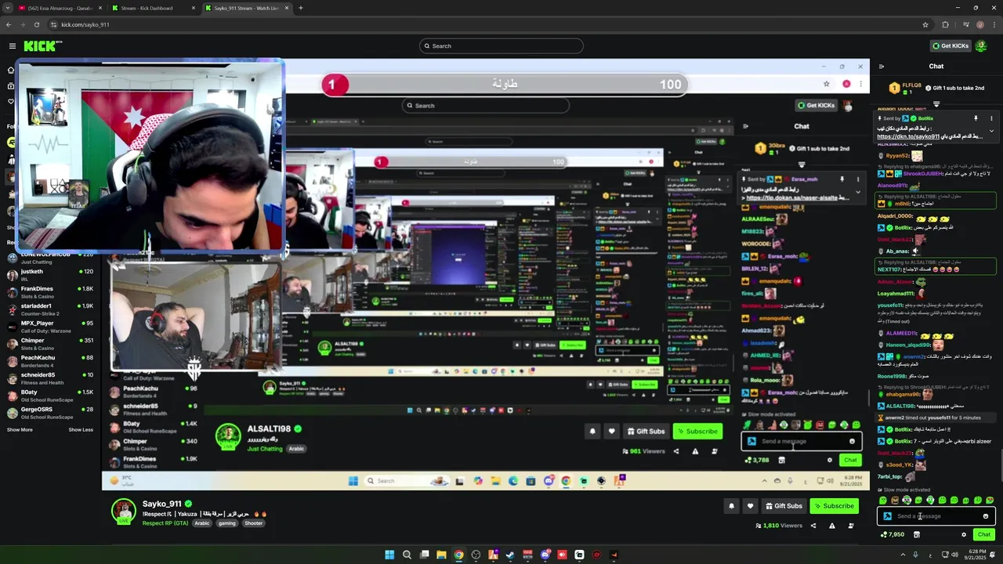The width and height of the screenshot is (1003, 564).
Task: Click Shooter tag under stream title
Action: [254, 523]
